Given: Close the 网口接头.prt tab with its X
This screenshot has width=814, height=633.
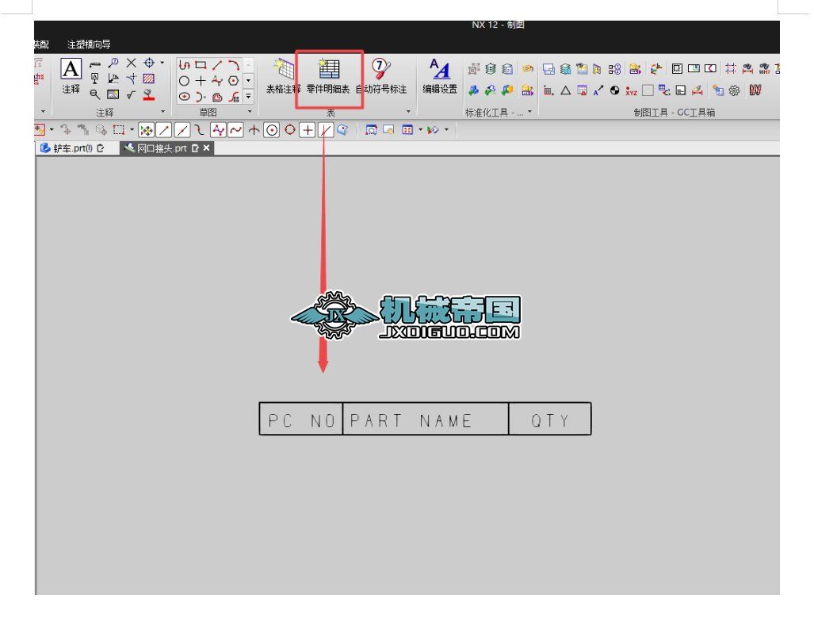Looking at the screenshot, I should [204, 148].
